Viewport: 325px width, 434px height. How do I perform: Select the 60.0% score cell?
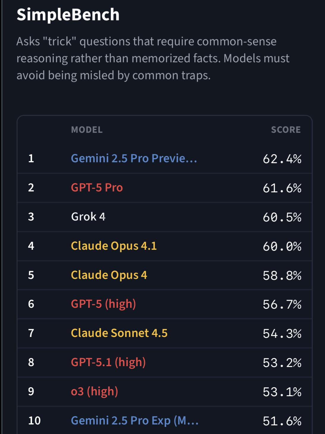(x=282, y=246)
